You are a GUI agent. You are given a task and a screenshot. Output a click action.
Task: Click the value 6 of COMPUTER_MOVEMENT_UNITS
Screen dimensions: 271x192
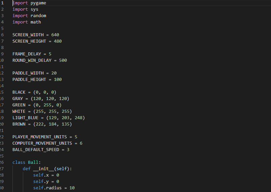[81, 143]
